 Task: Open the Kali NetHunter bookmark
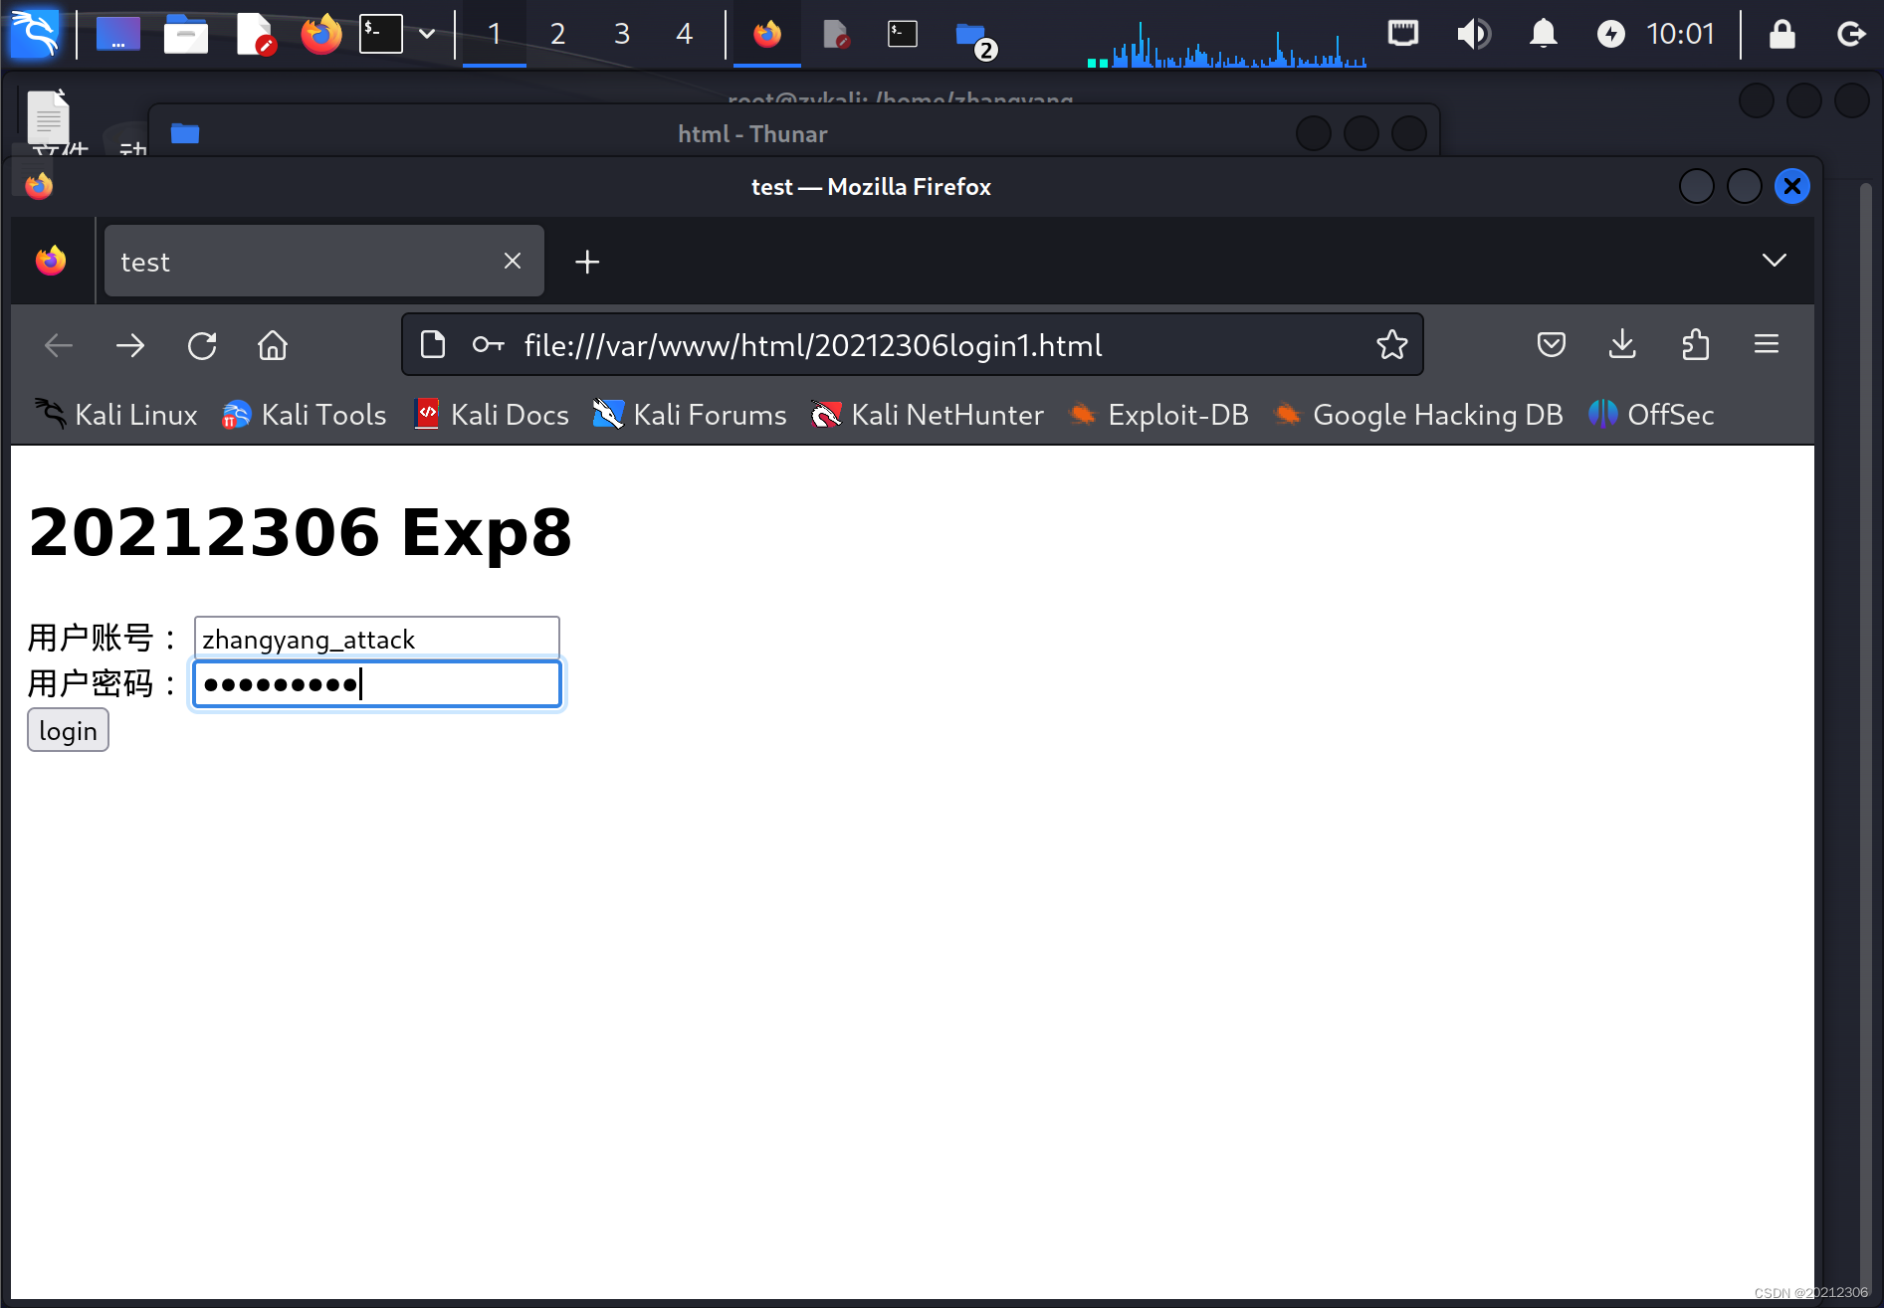tap(928, 415)
